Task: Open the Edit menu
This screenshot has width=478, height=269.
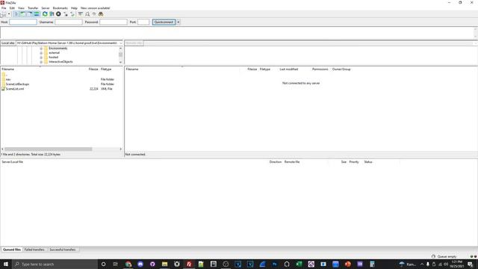Action: pos(12,8)
